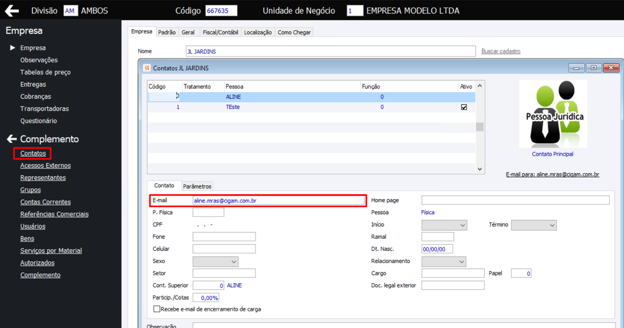Switch to the Parâmetros tab
Viewport: 624px width, 328px height.
(x=197, y=186)
